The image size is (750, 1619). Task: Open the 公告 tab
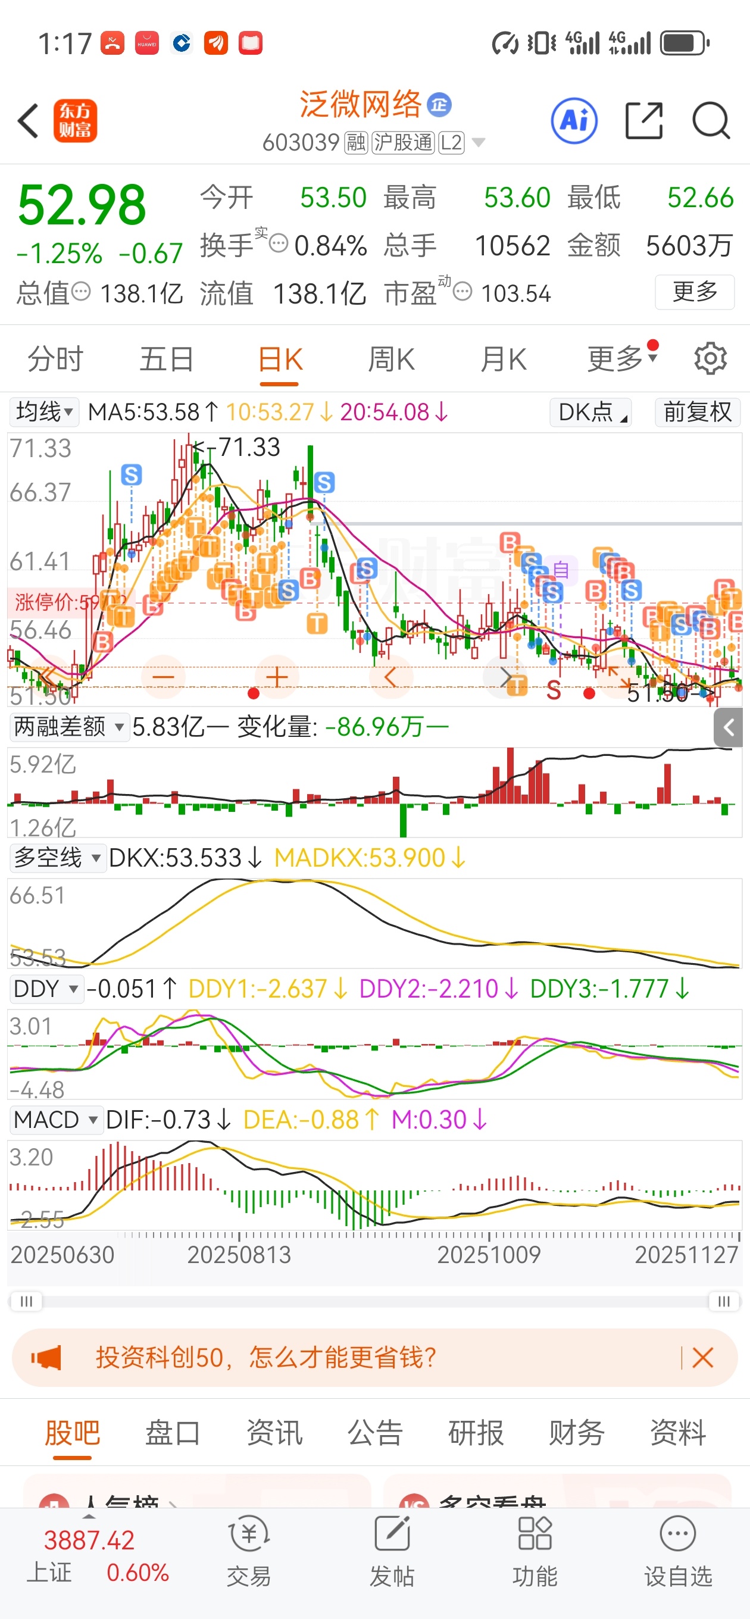tap(376, 1434)
